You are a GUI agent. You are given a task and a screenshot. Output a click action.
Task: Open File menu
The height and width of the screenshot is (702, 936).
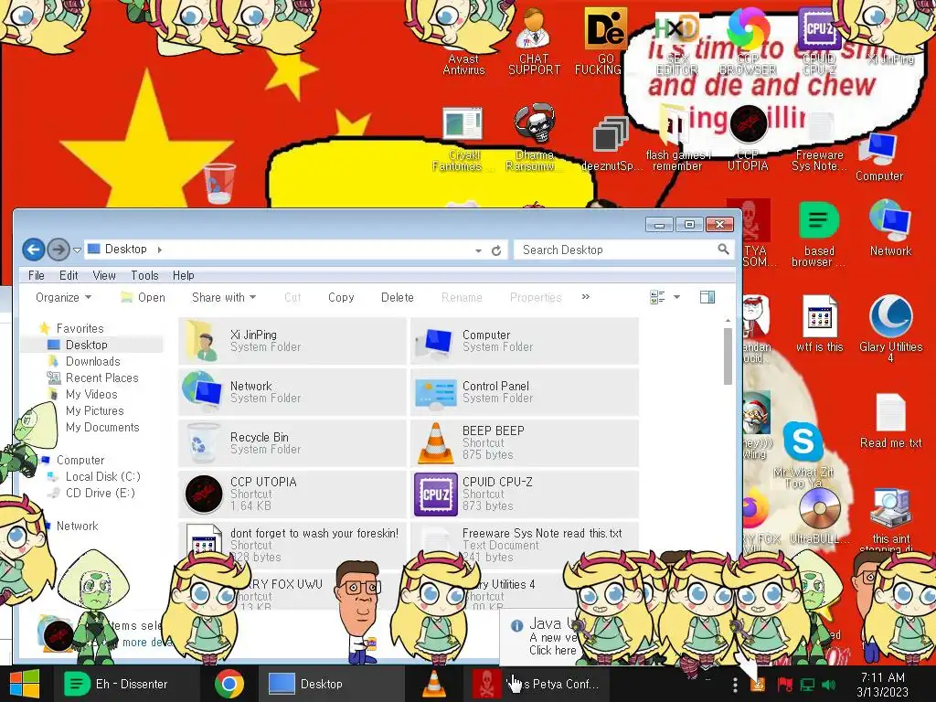pos(37,275)
